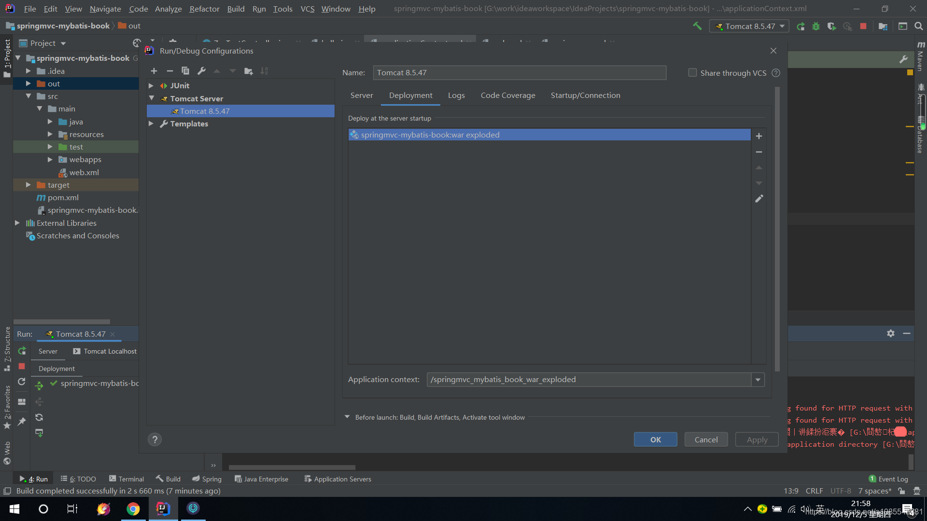This screenshot has width=927, height=521.
Task: Open Maven tool window
Action: point(921,55)
